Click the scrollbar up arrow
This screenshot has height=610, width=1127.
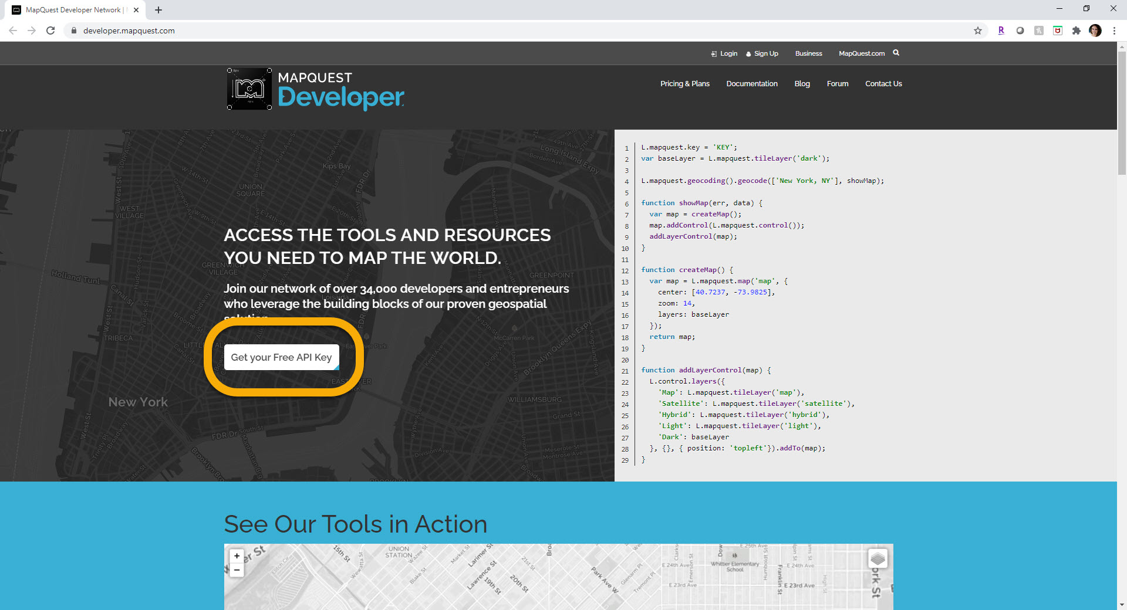click(1122, 46)
